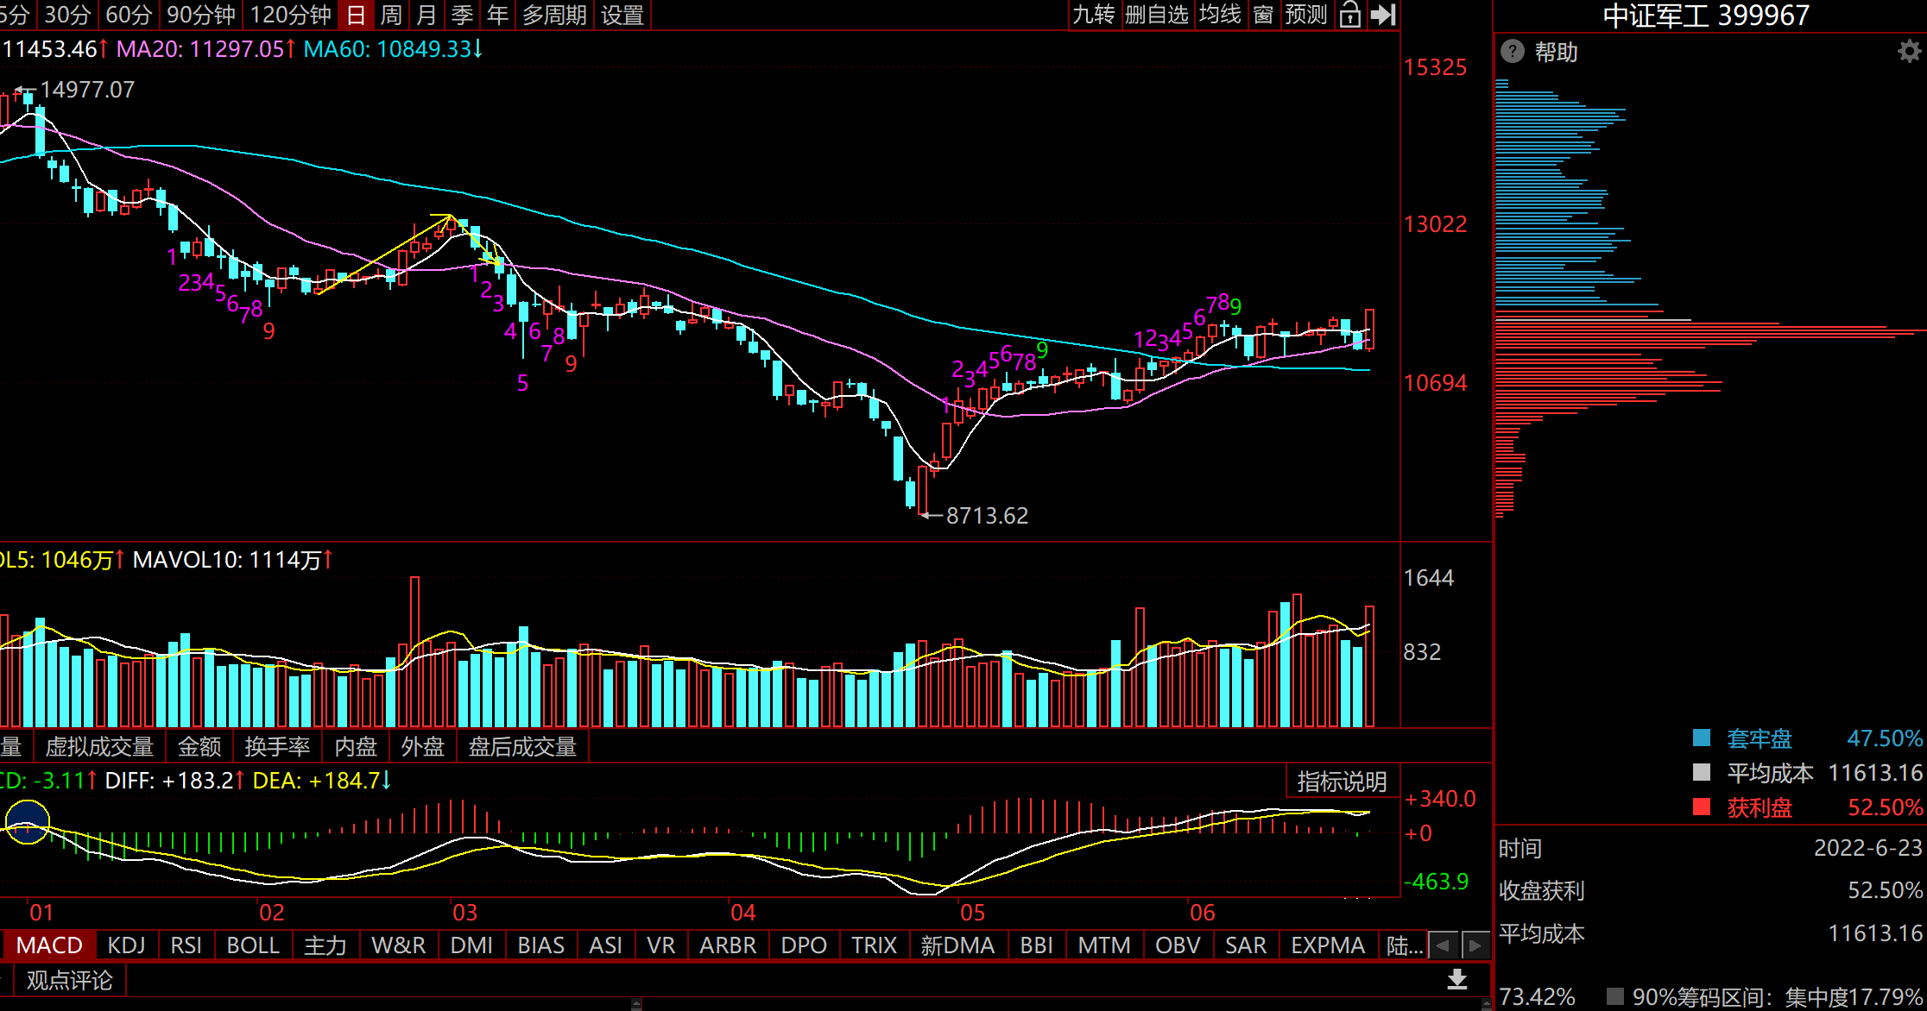Viewport: 1927px width, 1011px height.
Task: Open the 多周期 multi-period options
Action: pyautogui.click(x=554, y=15)
